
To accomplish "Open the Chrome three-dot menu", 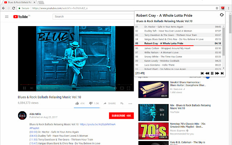I will tap(228, 8).
